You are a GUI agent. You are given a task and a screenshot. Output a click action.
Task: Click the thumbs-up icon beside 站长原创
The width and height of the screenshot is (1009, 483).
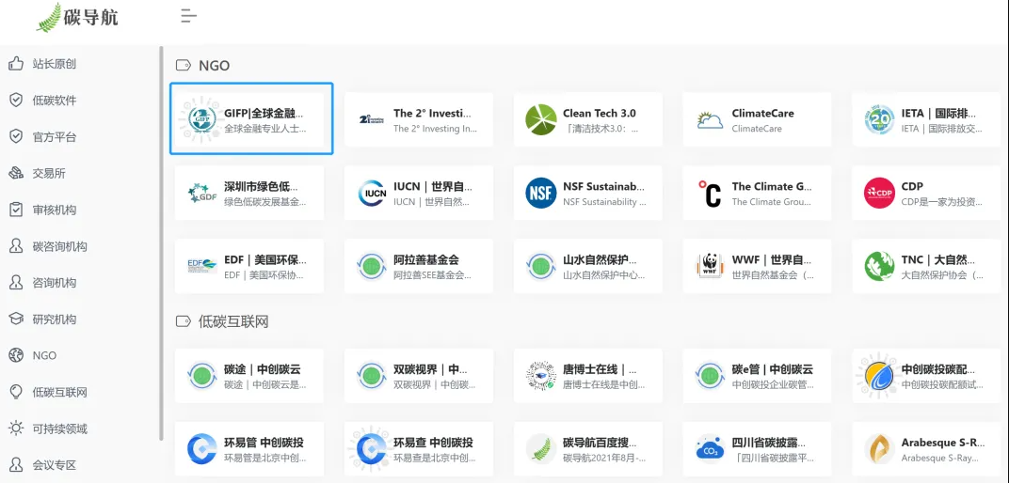click(16, 64)
